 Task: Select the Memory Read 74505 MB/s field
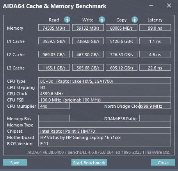pos(54,28)
